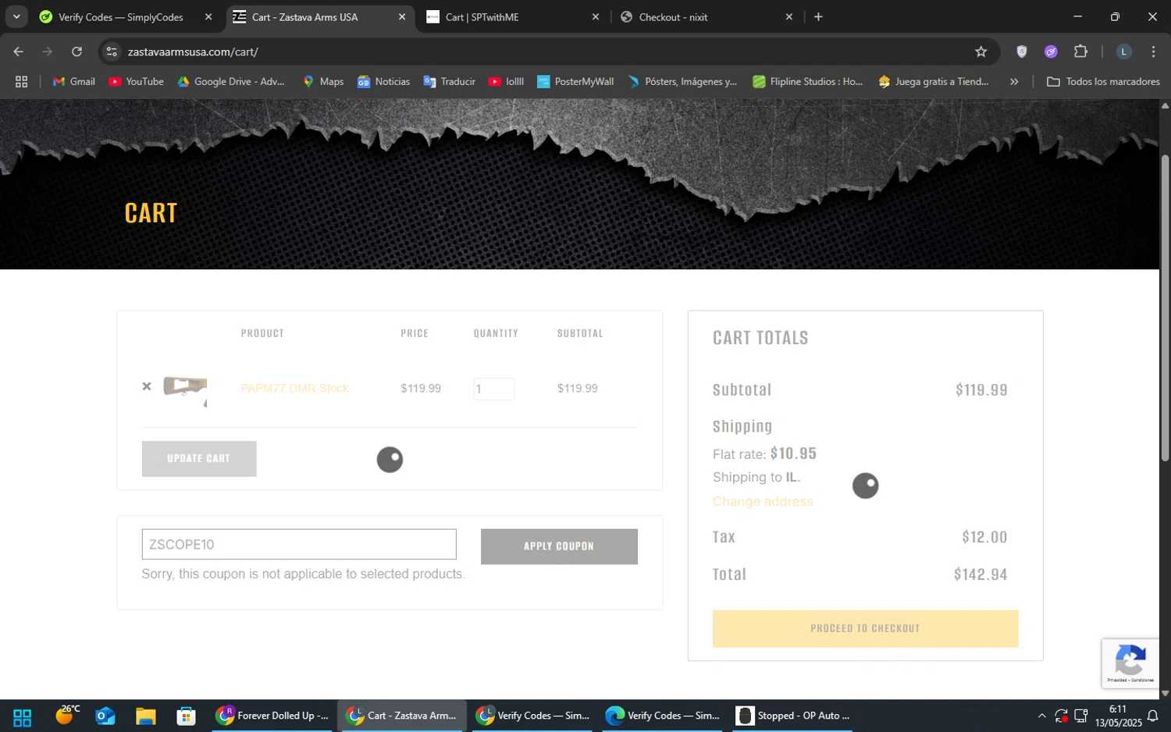Open the Chrome three-dot menu
Screen dimensions: 1171x732
(x=1153, y=52)
